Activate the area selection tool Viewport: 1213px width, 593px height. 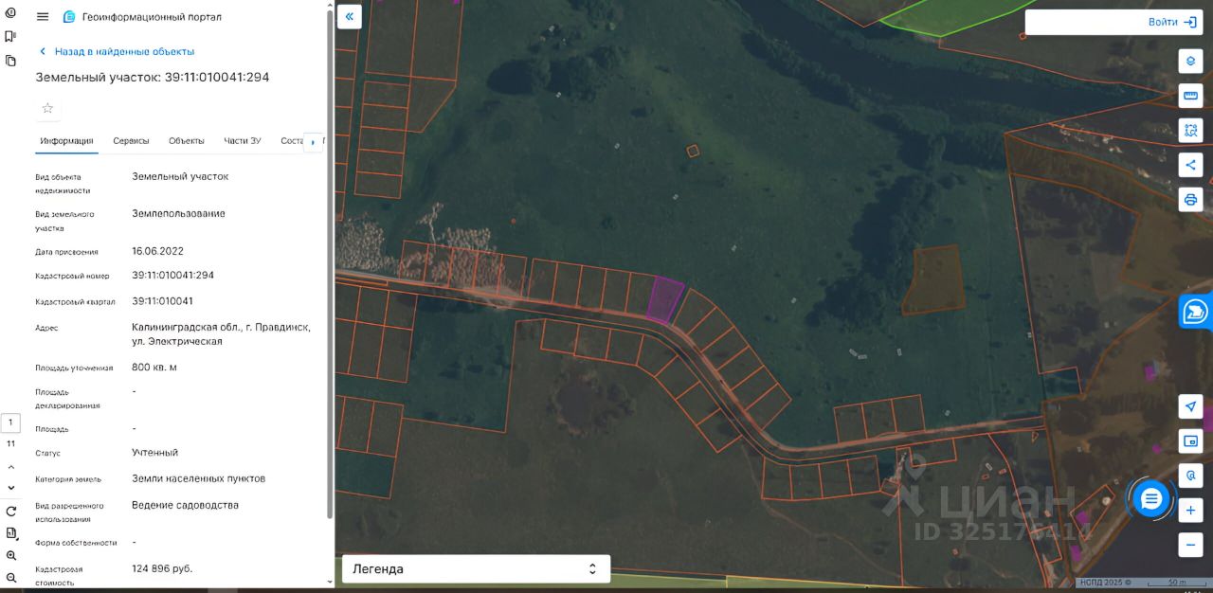click(x=1190, y=131)
